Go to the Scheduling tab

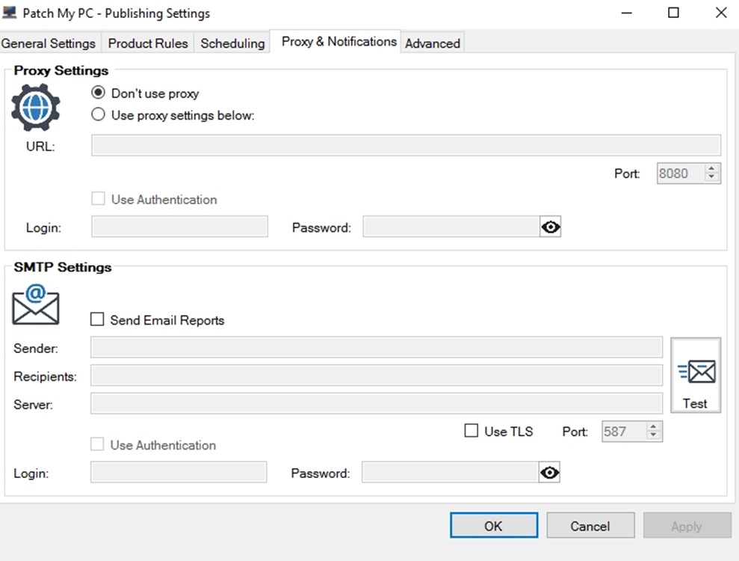point(232,43)
